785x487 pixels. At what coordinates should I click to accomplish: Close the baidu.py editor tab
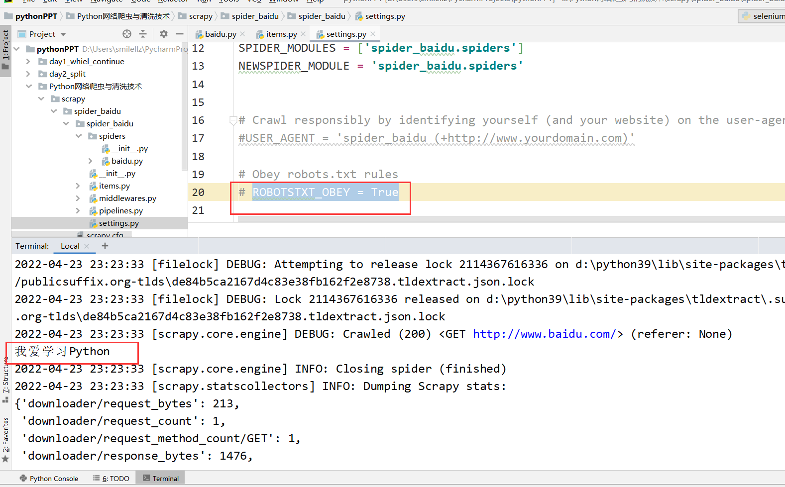(x=242, y=34)
